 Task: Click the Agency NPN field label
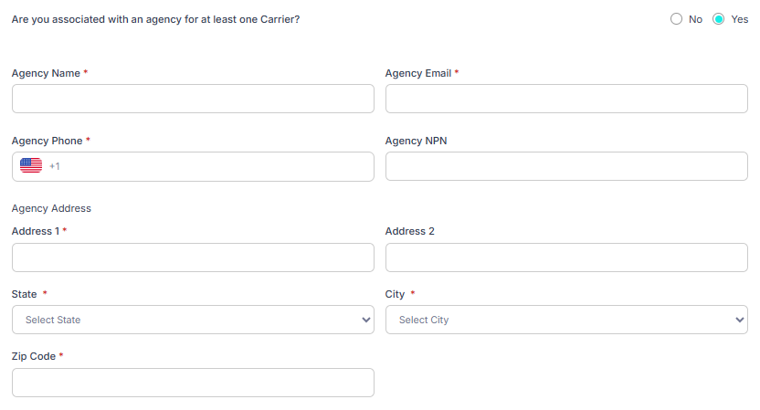pyautogui.click(x=416, y=141)
